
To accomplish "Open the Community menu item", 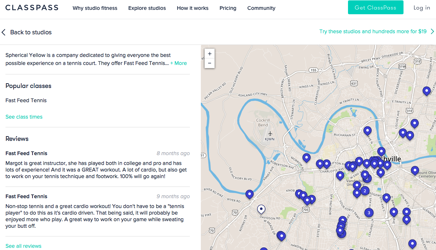I will point(261,8).
